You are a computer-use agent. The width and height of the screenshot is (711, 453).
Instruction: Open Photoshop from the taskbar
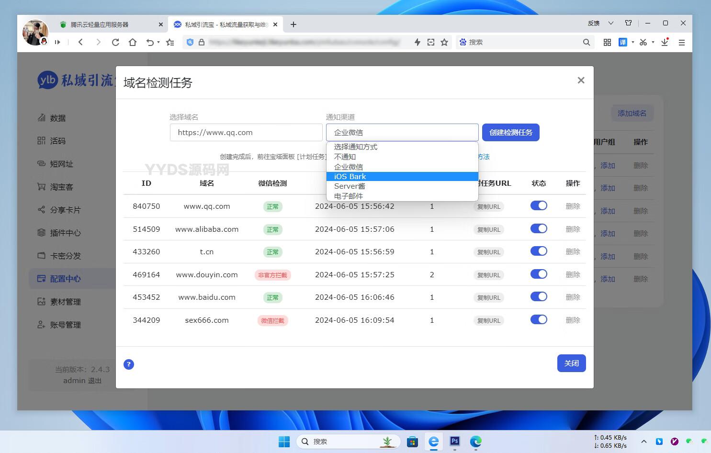(454, 441)
